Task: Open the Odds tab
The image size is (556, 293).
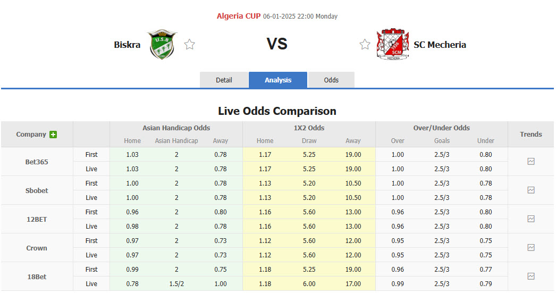Action: point(331,80)
